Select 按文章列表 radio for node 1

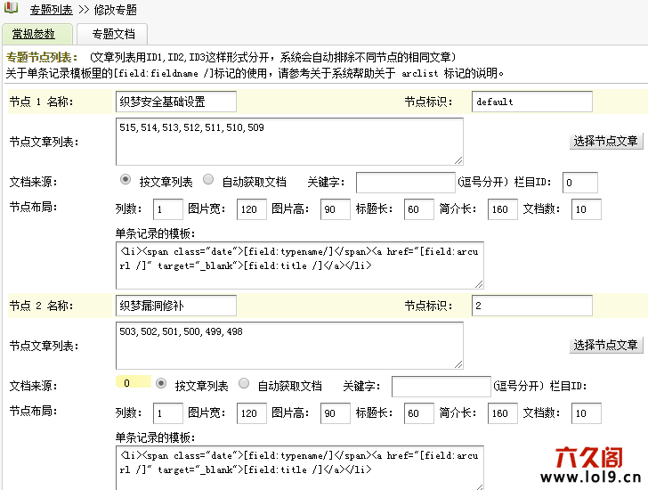point(126,180)
